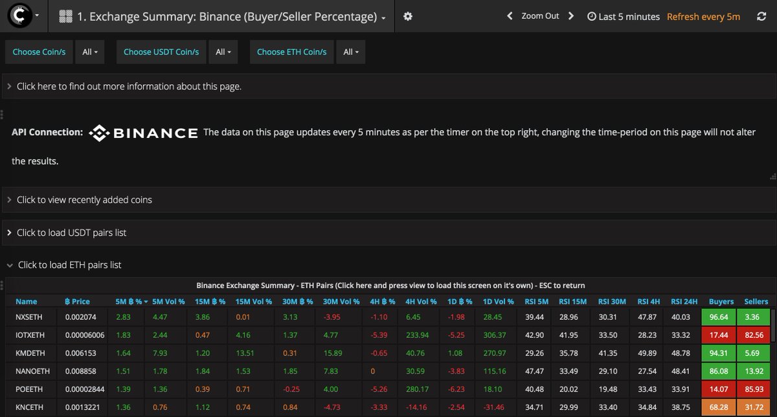777x417 pixels.
Task: Expand Click to view recently added coins
Action: pyautogui.click(x=388, y=199)
